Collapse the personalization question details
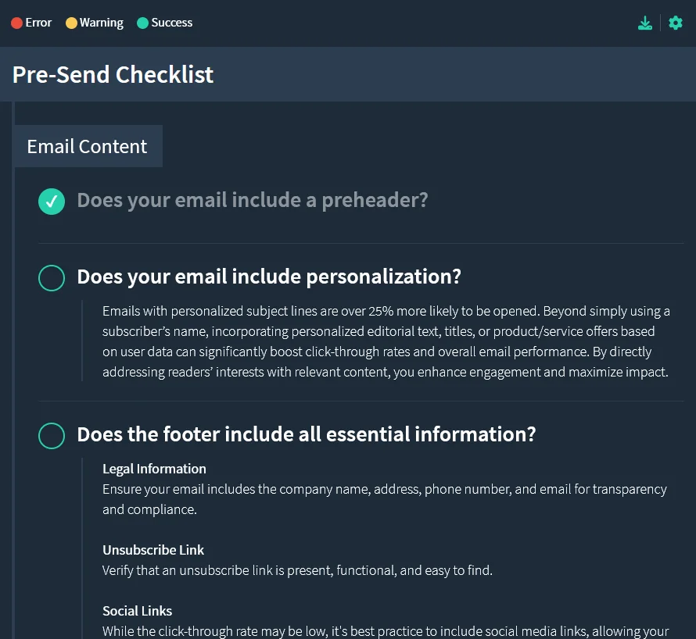696x639 pixels. click(x=269, y=277)
